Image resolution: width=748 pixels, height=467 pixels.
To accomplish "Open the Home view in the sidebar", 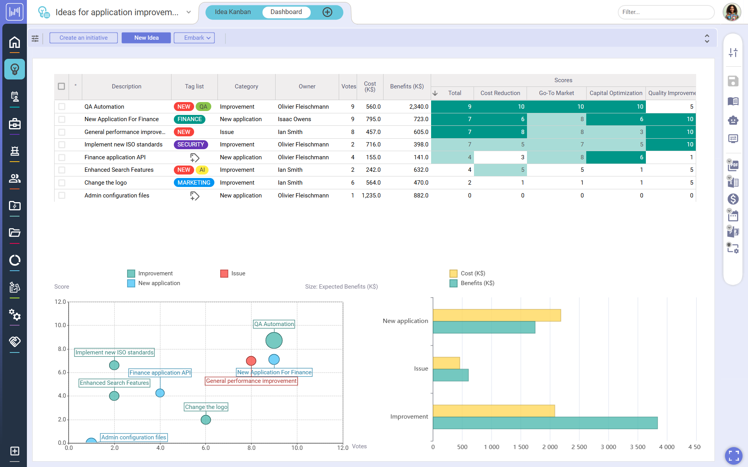I will point(14,43).
